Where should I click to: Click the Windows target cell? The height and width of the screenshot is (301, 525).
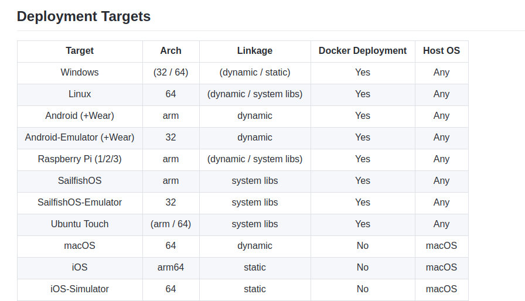[x=80, y=73]
